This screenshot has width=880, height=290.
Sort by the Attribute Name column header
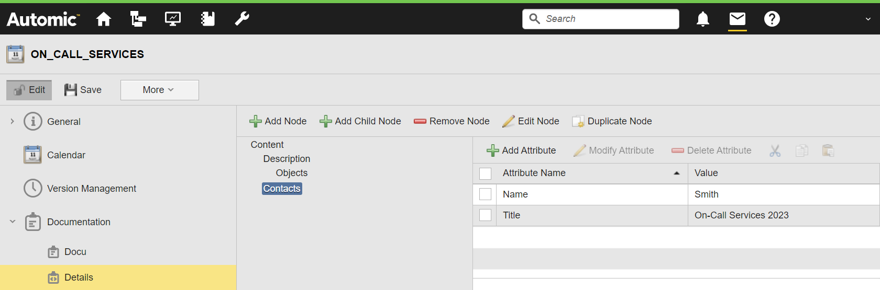534,173
